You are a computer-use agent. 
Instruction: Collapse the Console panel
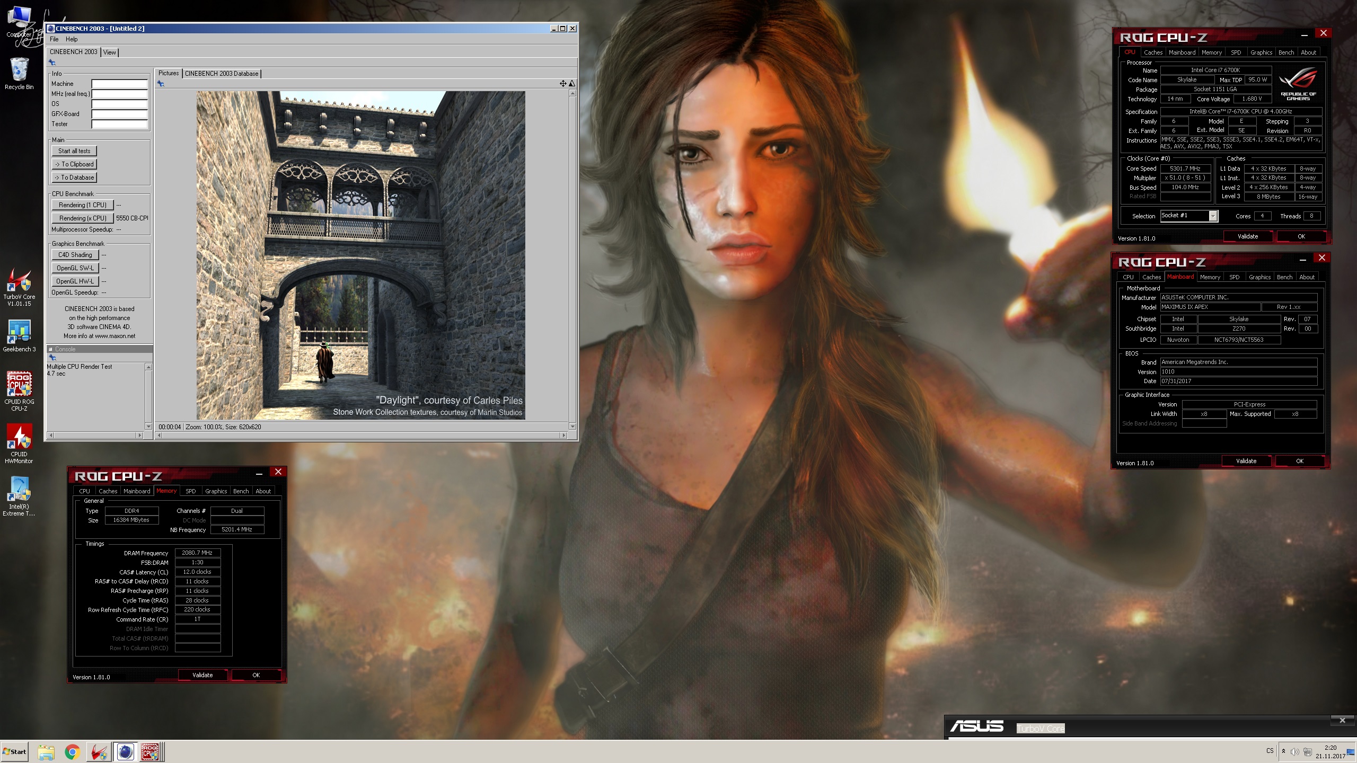(51, 349)
